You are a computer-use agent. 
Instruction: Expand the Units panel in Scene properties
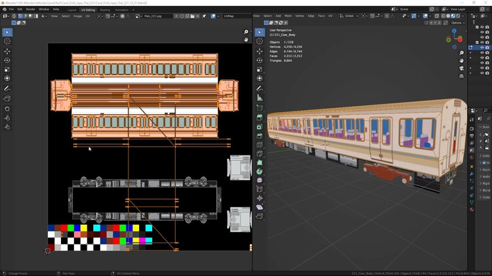click(485, 156)
